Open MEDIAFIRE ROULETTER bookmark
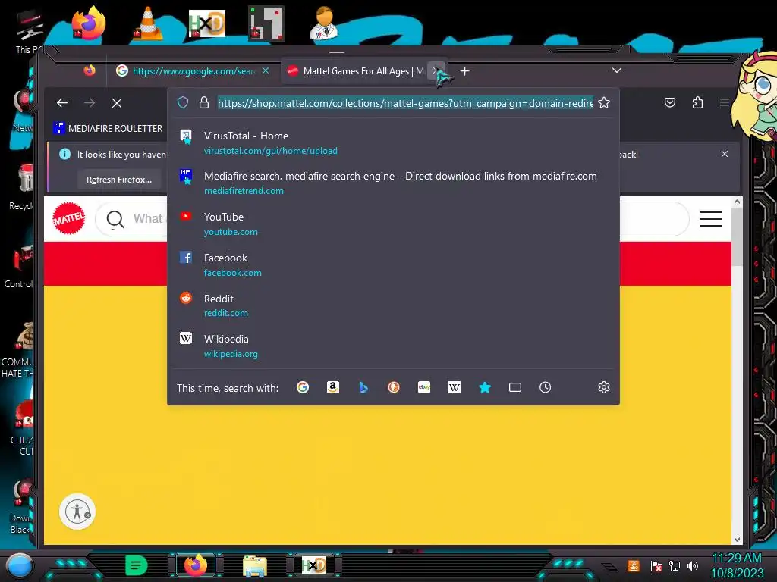This screenshot has height=582, width=777. coord(108,128)
